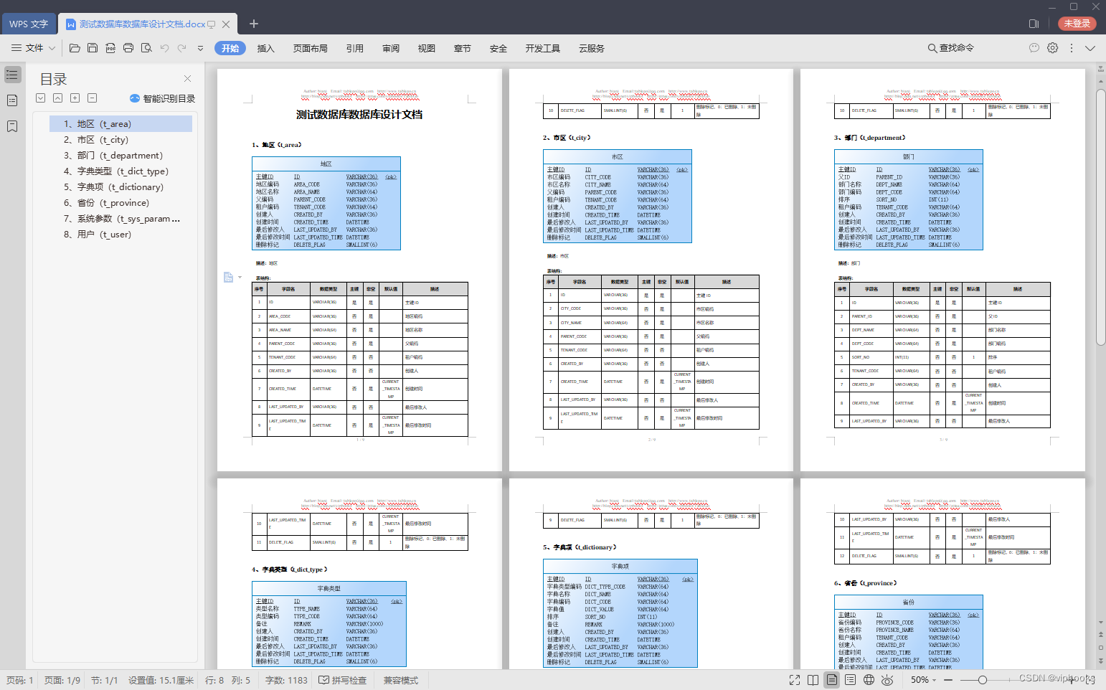This screenshot has width=1106, height=690.
Task: Open the chapter navigation sidebar icon
Action: [12, 100]
